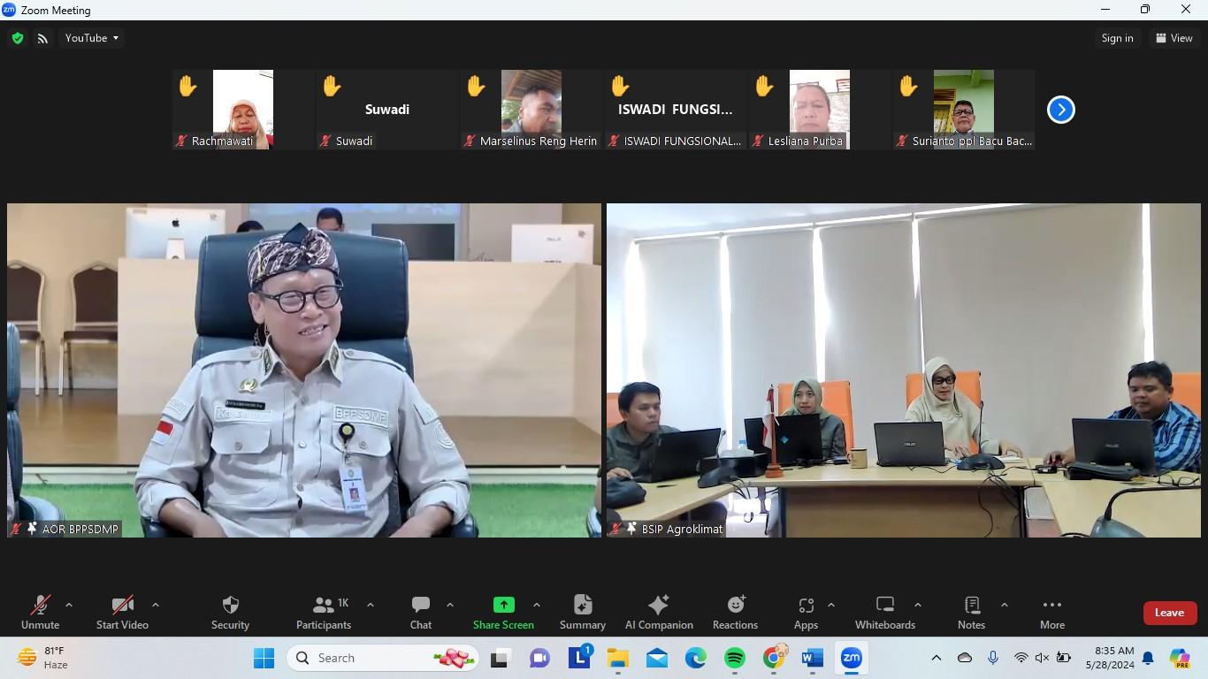This screenshot has height=679, width=1208.
Task: Open the View menu
Action: [x=1174, y=38]
